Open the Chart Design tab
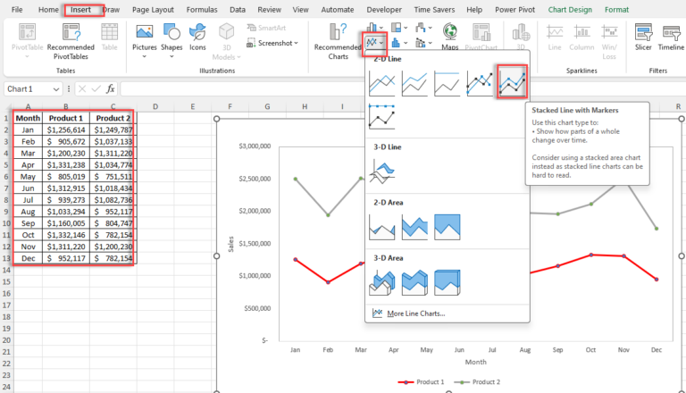The image size is (686, 393). [x=570, y=10]
